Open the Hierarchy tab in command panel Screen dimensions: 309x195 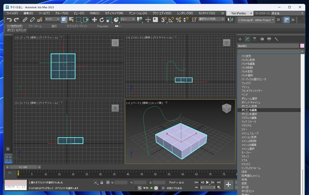[x=255, y=39]
